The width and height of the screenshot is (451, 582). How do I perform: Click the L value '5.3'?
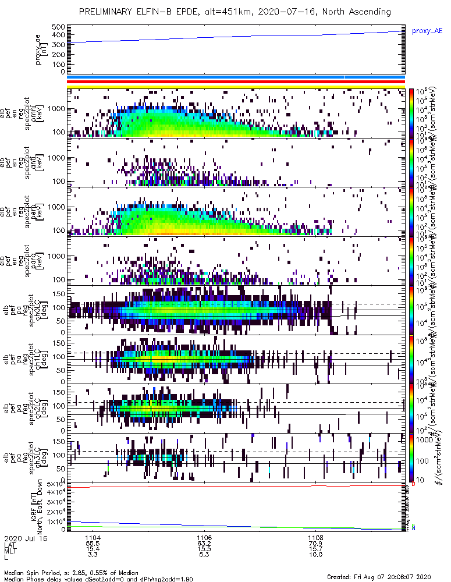pos(204,555)
